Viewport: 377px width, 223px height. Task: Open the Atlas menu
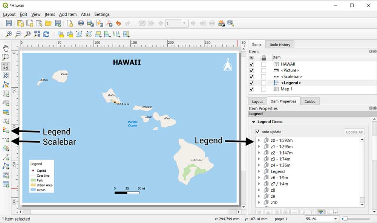click(86, 14)
